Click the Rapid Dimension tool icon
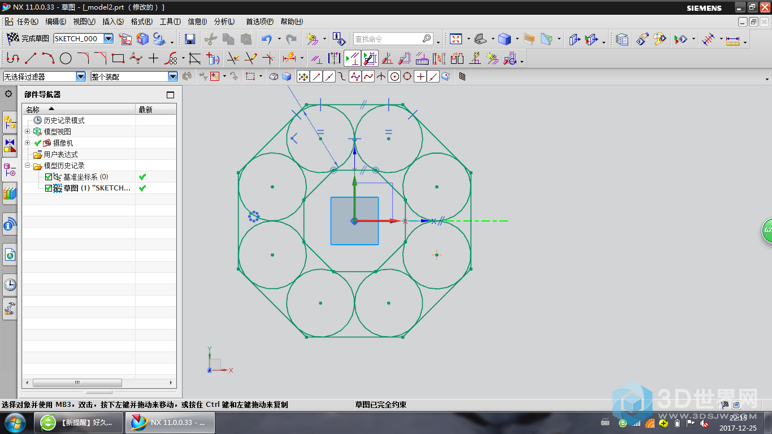The image size is (772, 434). click(x=289, y=58)
